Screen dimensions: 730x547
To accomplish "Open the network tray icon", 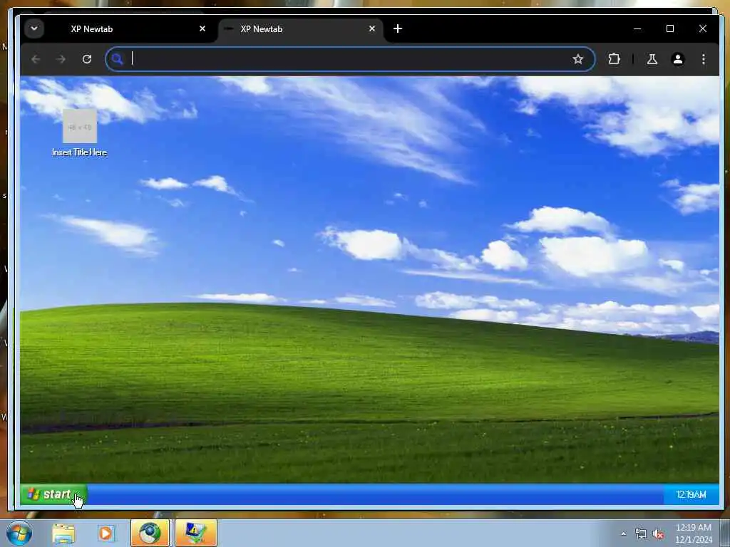I will point(641,534).
